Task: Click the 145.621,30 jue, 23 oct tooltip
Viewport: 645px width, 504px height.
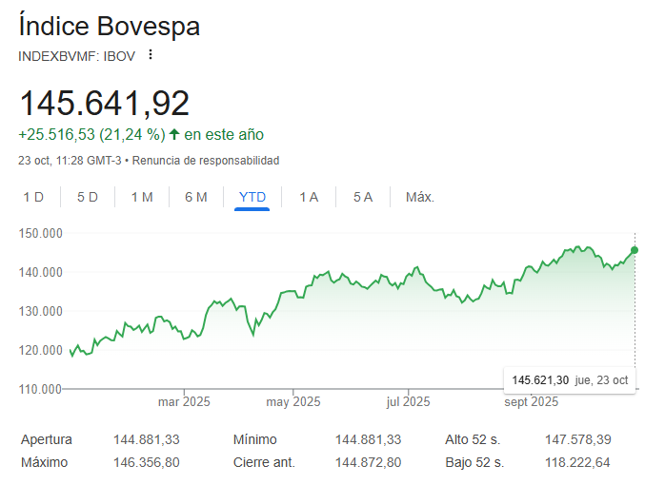Action: click(570, 379)
